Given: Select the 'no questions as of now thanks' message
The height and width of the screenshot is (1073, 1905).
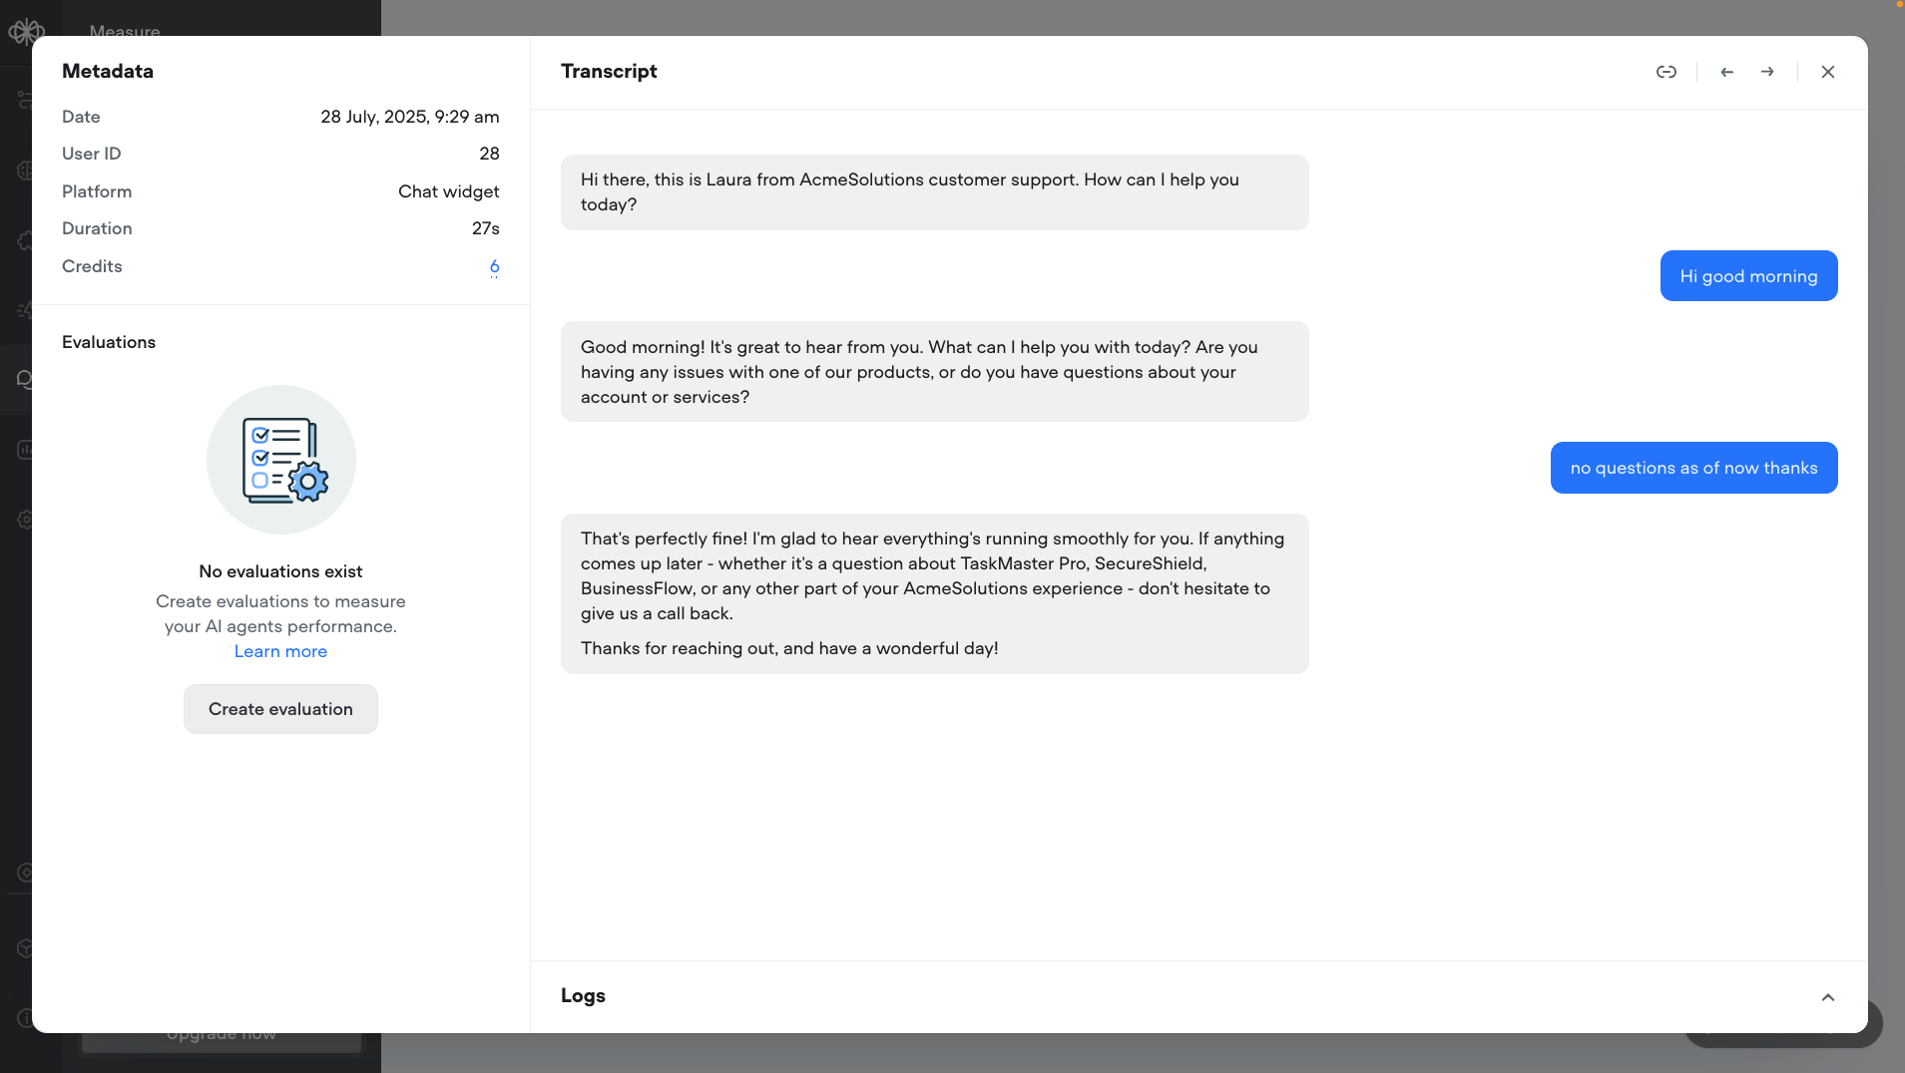Looking at the screenshot, I should click(1693, 468).
